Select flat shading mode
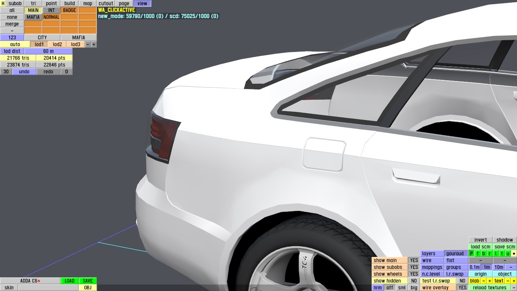This screenshot has width=517, height=291. pos(456,260)
